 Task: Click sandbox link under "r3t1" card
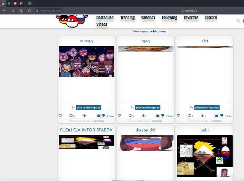(217, 121)
